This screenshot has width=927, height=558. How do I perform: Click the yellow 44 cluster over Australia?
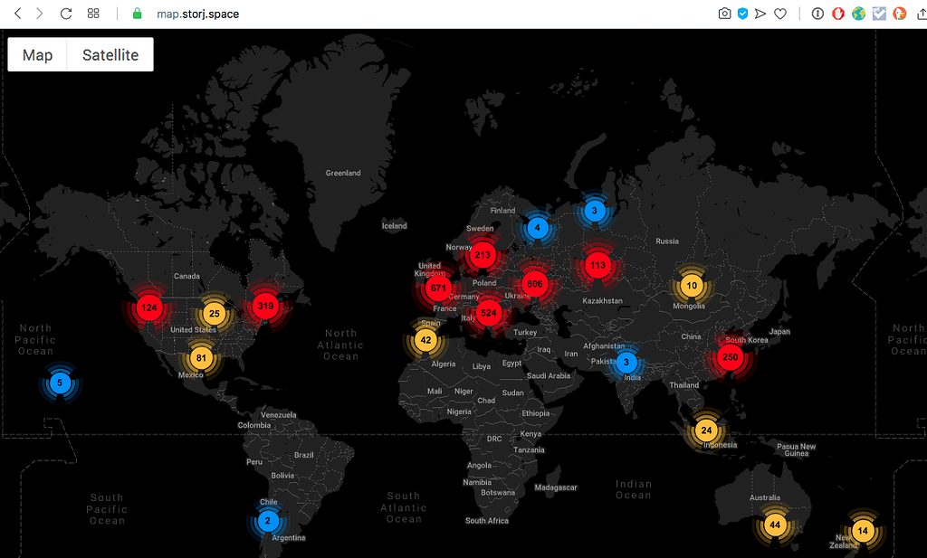point(775,525)
